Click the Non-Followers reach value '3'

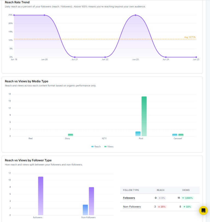point(155,207)
